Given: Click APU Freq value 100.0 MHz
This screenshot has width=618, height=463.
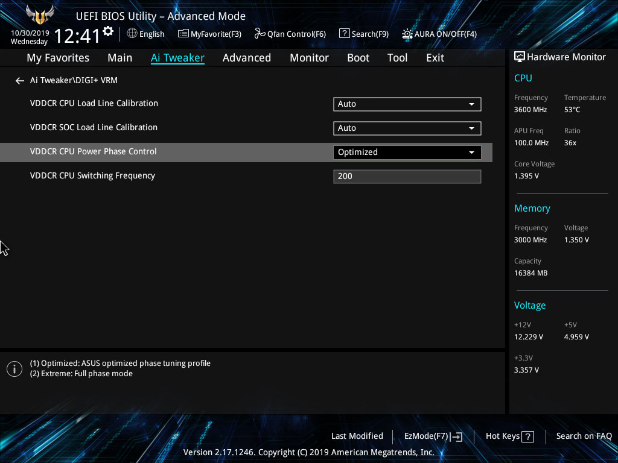Looking at the screenshot, I should pos(531,143).
